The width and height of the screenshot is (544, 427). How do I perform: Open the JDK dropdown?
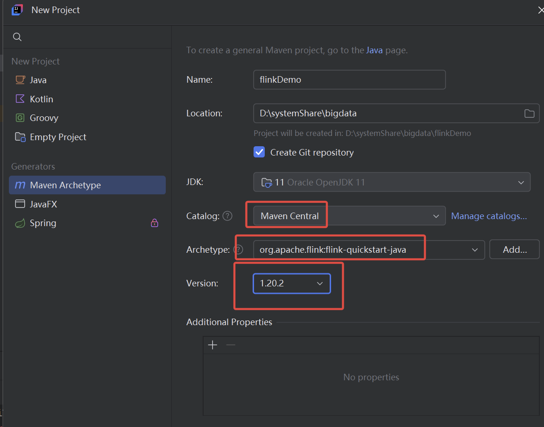click(x=392, y=182)
